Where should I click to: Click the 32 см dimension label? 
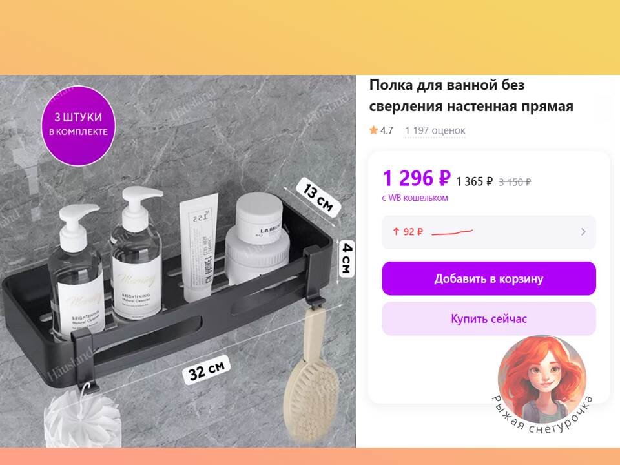tap(207, 369)
